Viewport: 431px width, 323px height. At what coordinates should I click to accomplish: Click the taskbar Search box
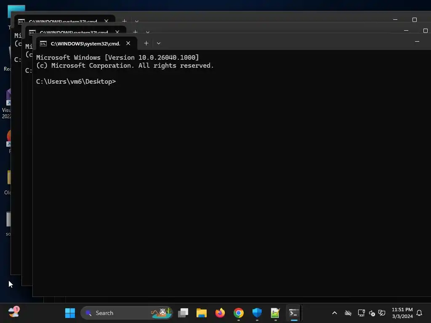coord(127,313)
